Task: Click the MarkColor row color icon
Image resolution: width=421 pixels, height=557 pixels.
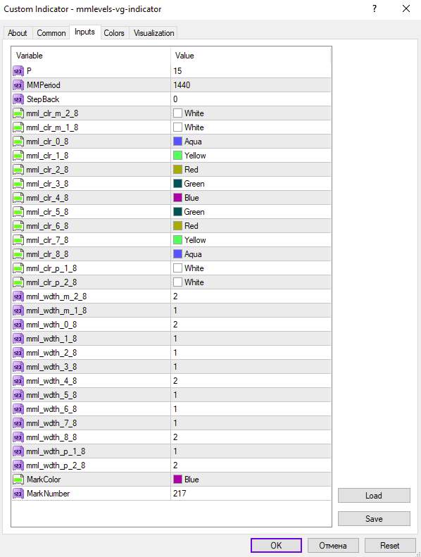Action: [x=18, y=480]
